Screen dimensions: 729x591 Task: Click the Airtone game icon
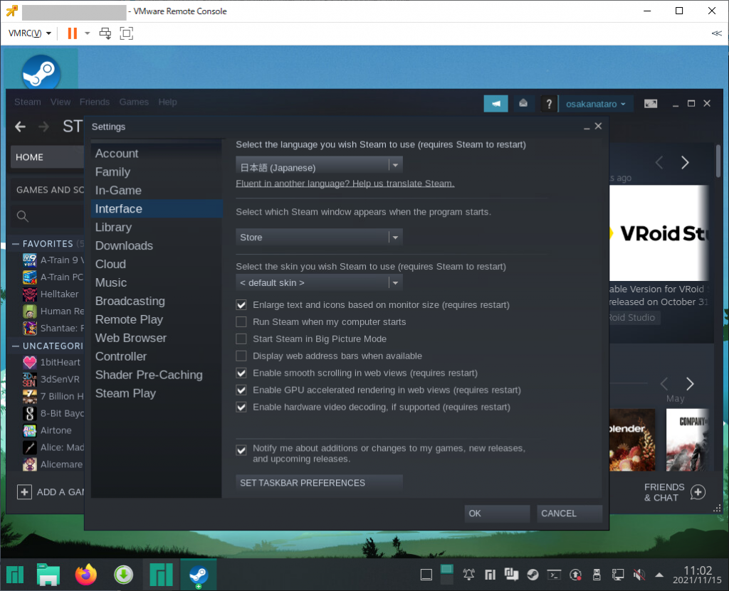coord(30,431)
